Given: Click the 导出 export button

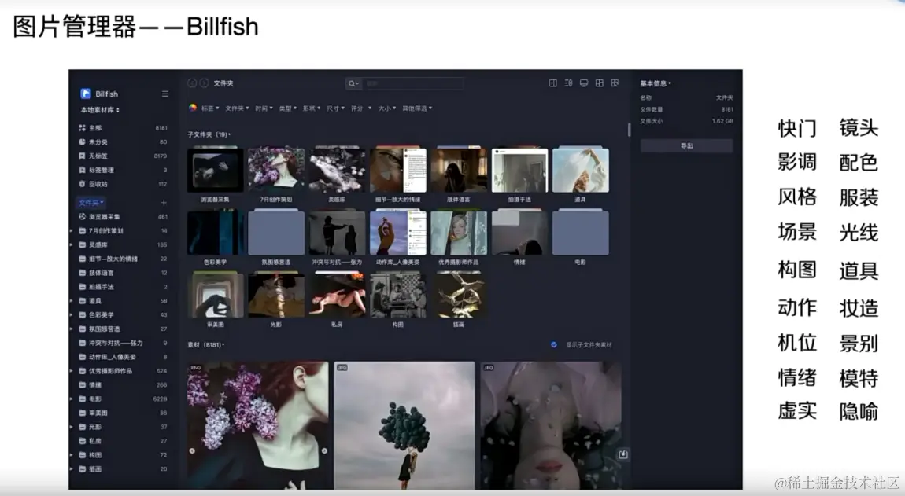Looking at the screenshot, I should click(x=687, y=146).
